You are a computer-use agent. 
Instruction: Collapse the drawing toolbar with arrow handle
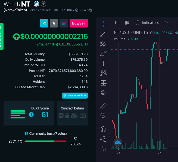click(110, 137)
